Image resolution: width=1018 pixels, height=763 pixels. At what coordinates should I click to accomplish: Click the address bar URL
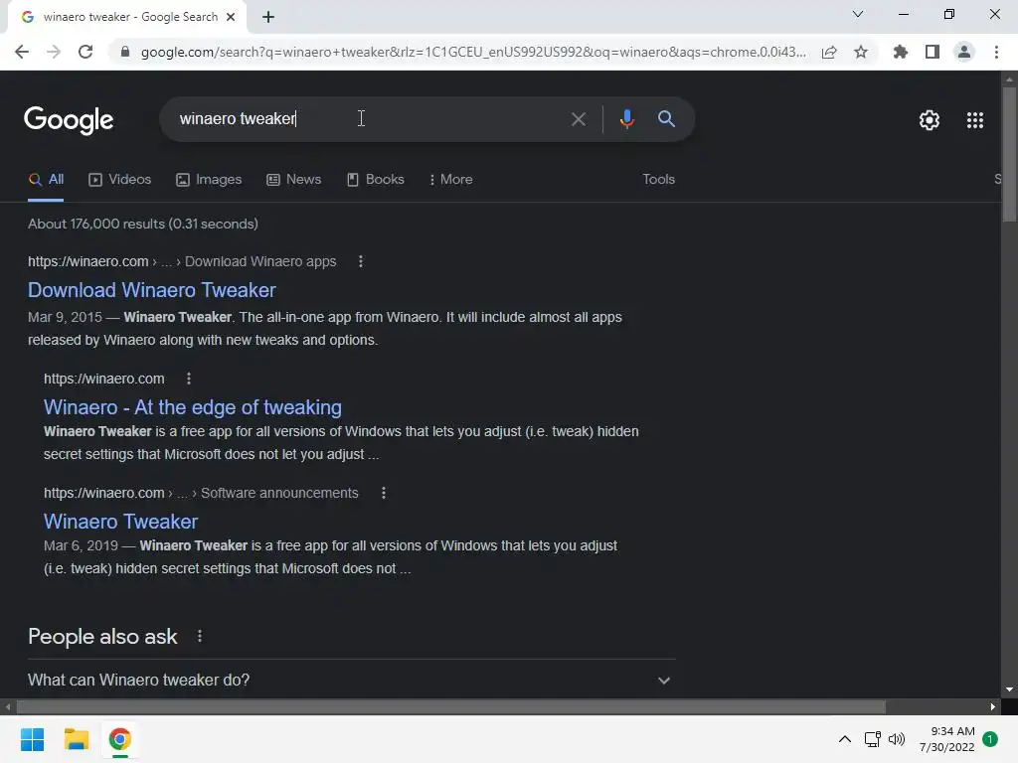click(x=473, y=52)
